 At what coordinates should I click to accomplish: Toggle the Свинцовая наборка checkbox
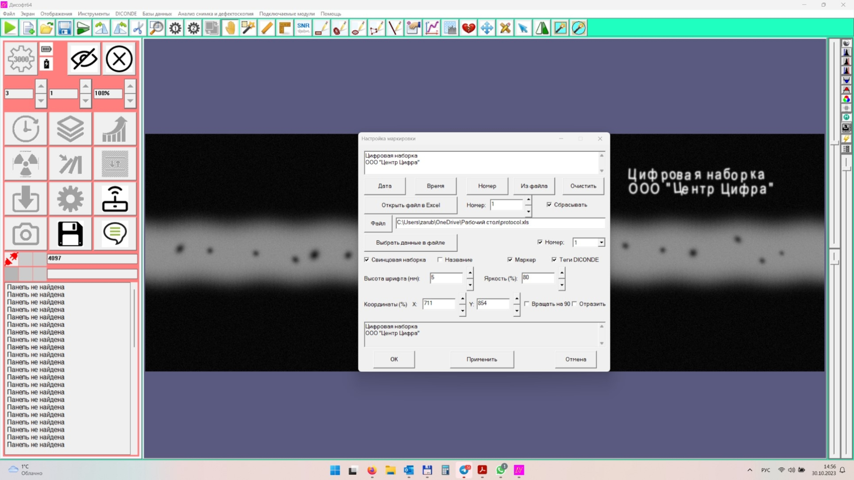coord(367,260)
